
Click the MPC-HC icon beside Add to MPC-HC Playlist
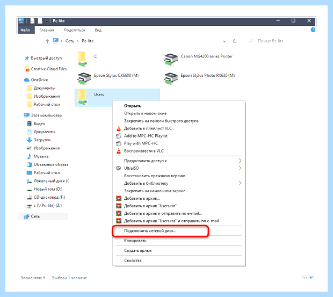point(119,136)
